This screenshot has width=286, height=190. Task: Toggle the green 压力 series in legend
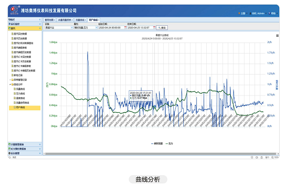click(x=169, y=144)
